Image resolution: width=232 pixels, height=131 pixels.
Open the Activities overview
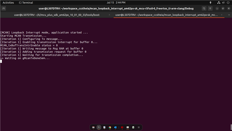pyautogui.click(x=8, y=3)
